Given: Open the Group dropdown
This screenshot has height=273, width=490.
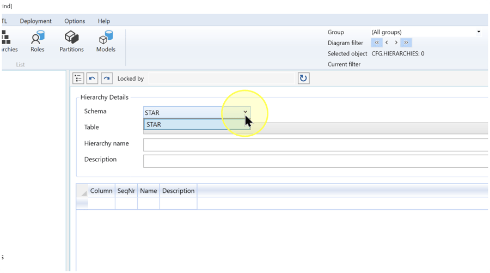Looking at the screenshot, I should pos(479,32).
